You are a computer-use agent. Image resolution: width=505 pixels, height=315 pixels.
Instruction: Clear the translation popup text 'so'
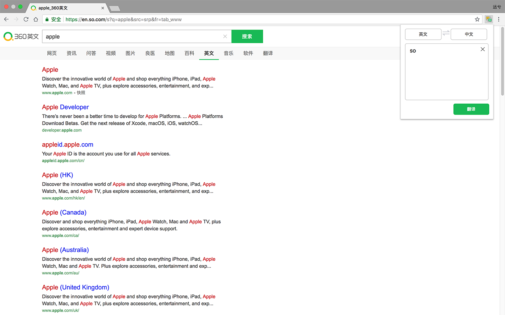tap(483, 49)
